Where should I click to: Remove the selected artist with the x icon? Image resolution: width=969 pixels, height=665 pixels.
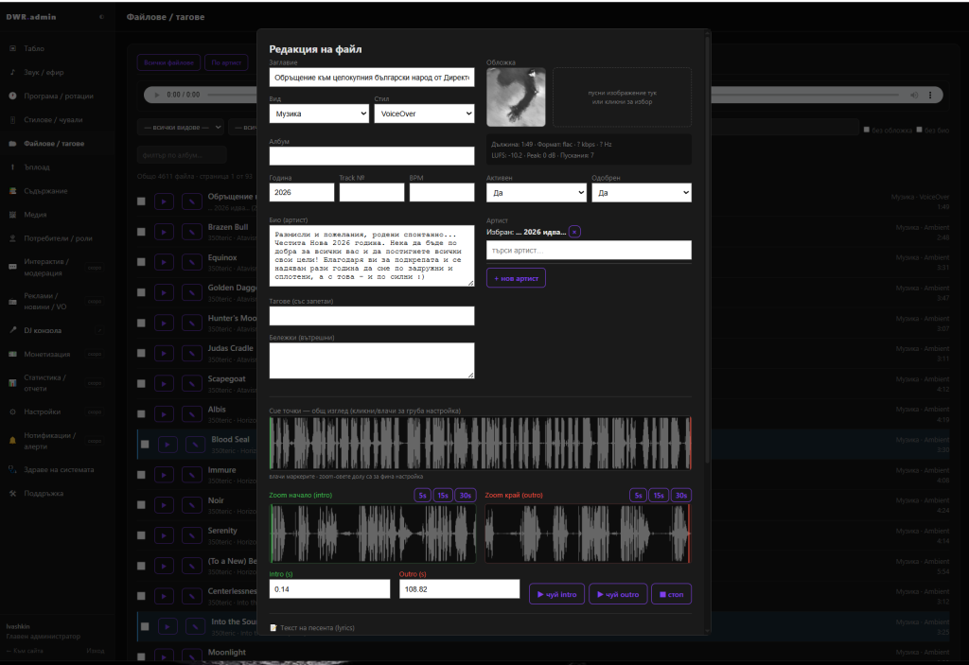574,232
